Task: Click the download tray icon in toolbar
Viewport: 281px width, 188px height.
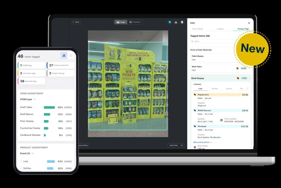Action: point(176,22)
